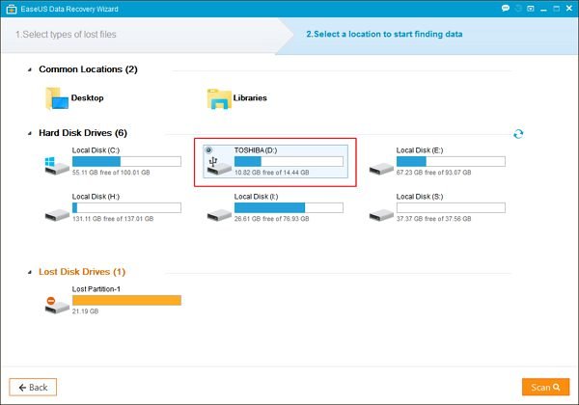
Task: Collapse the Hard Disk Drives section
Action: click(x=31, y=133)
